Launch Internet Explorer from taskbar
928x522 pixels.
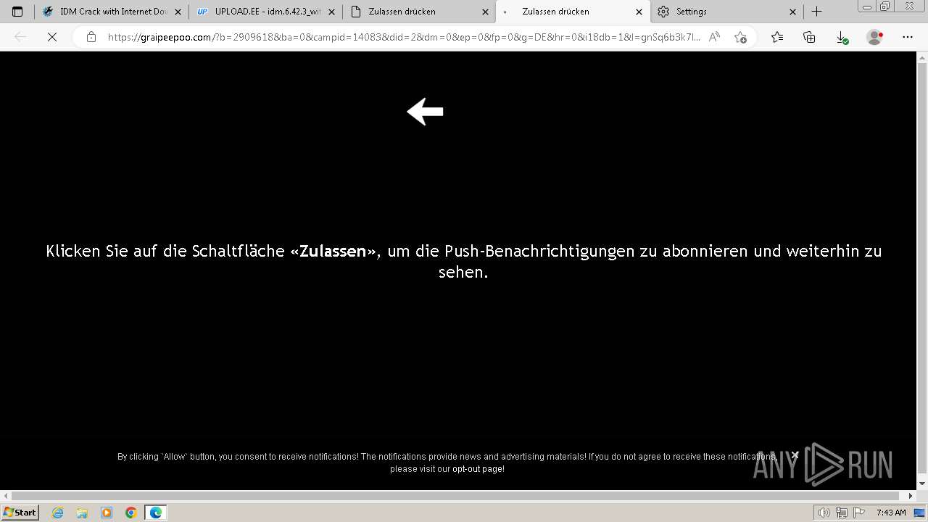pos(58,513)
